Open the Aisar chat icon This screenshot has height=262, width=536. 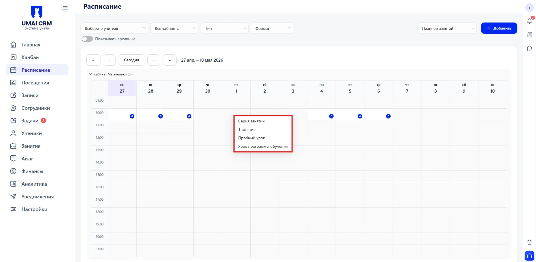click(13, 159)
